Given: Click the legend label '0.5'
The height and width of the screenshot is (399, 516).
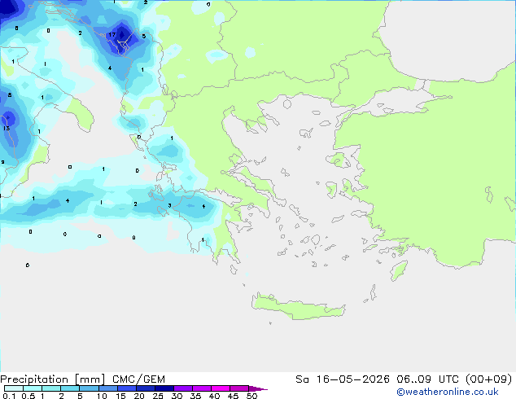Looking at the screenshot, I should point(28,396).
